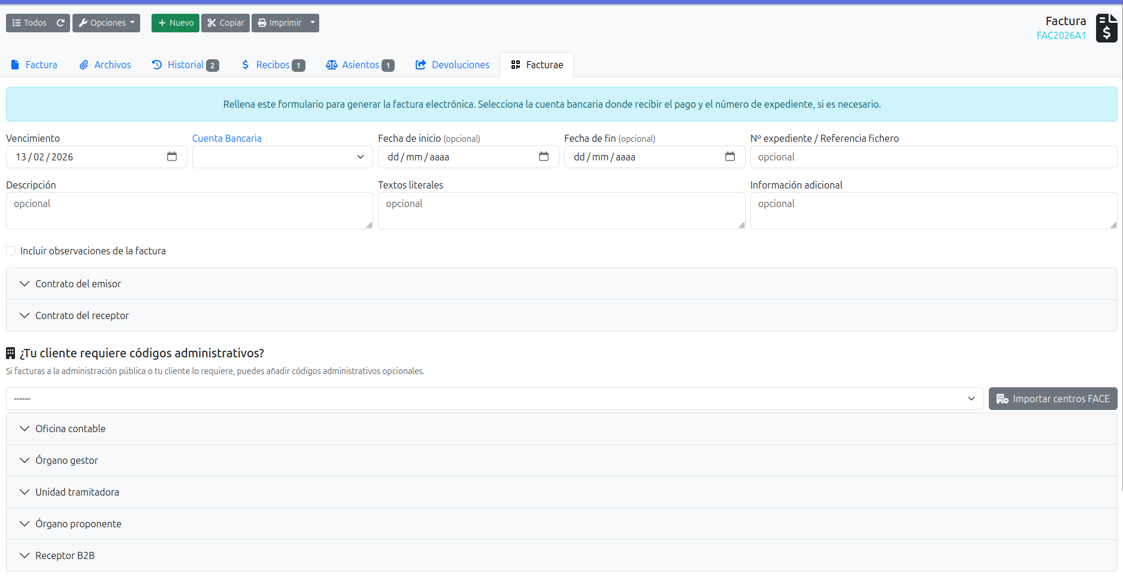
Task: Open the administrative centers select dropdown
Action: coord(494,399)
